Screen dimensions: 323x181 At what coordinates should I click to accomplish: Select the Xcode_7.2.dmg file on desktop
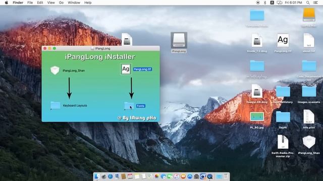click(257, 40)
